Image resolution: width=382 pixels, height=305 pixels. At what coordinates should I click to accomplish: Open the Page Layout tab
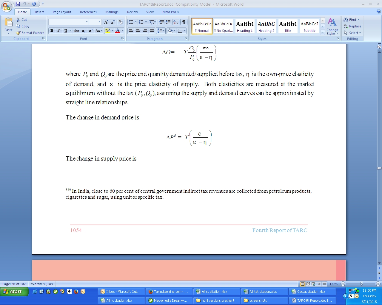tap(62, 12)
